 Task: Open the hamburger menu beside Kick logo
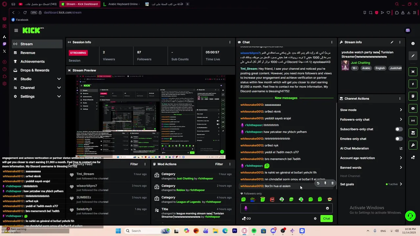click(x=16, y=30)
